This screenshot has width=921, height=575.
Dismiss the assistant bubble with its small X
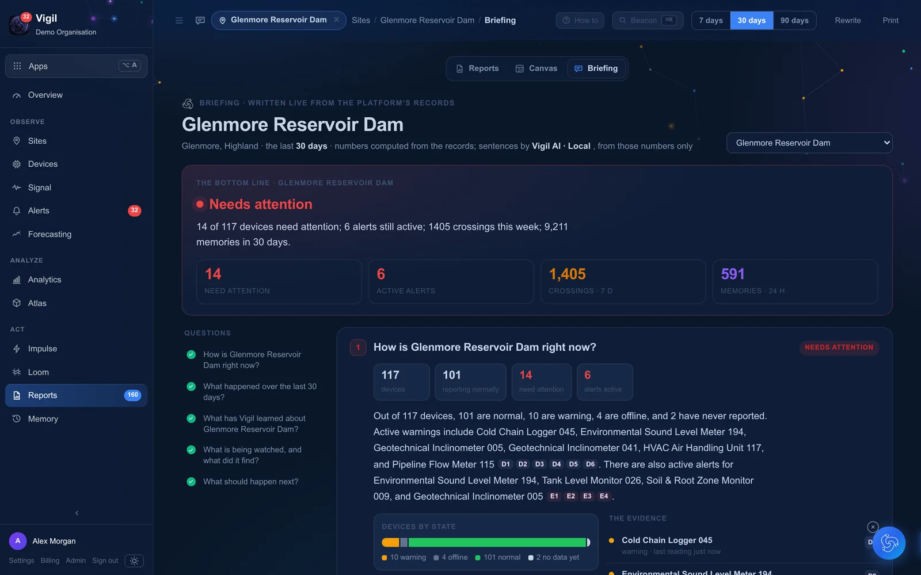click(873, 527)
